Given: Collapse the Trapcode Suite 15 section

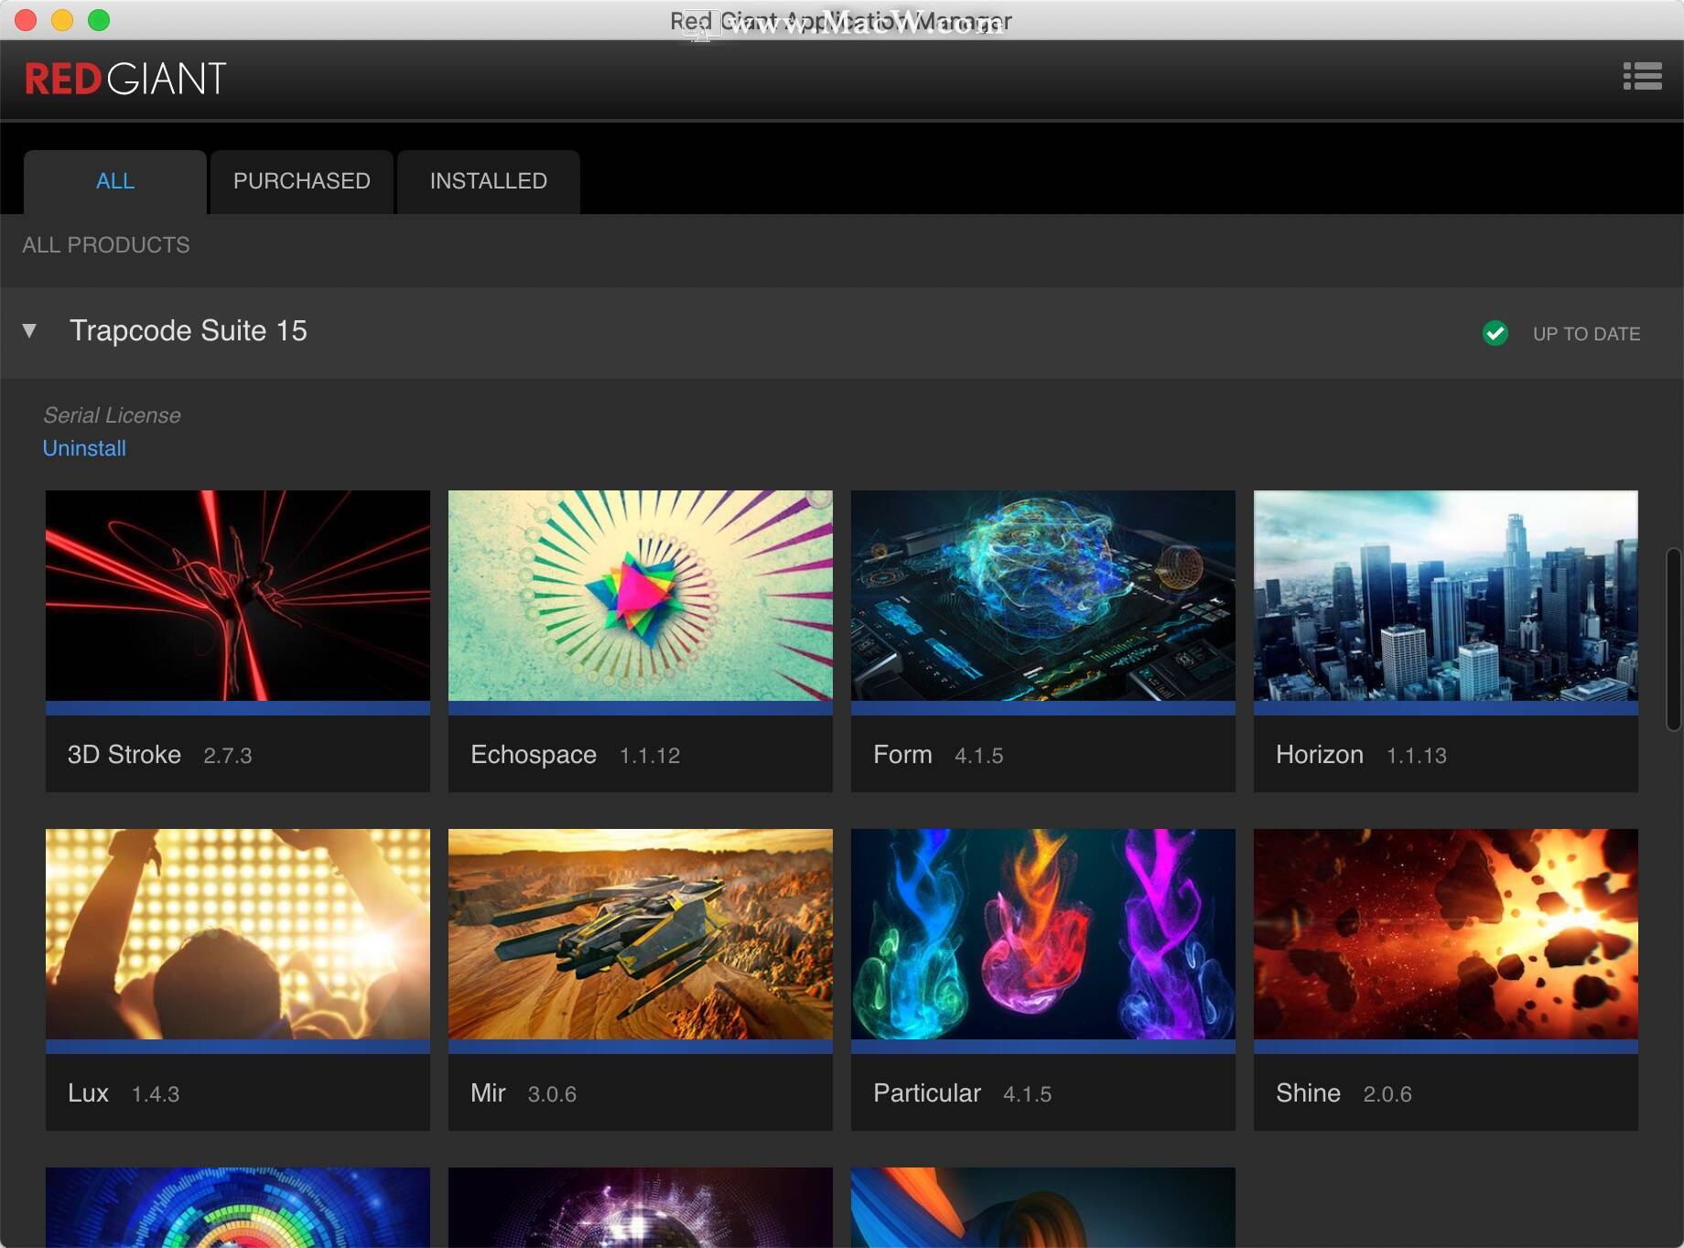Looking at the screenshot, I should [x=29, y=330].
